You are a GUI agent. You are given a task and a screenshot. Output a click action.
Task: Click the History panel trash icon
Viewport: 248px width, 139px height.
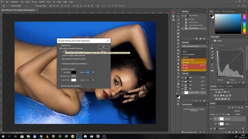tap(204, 39)
